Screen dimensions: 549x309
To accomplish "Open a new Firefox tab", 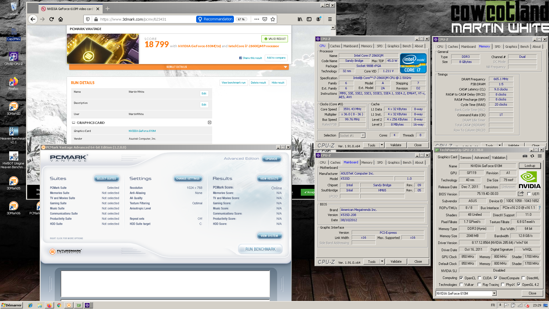I will point(108,9).
